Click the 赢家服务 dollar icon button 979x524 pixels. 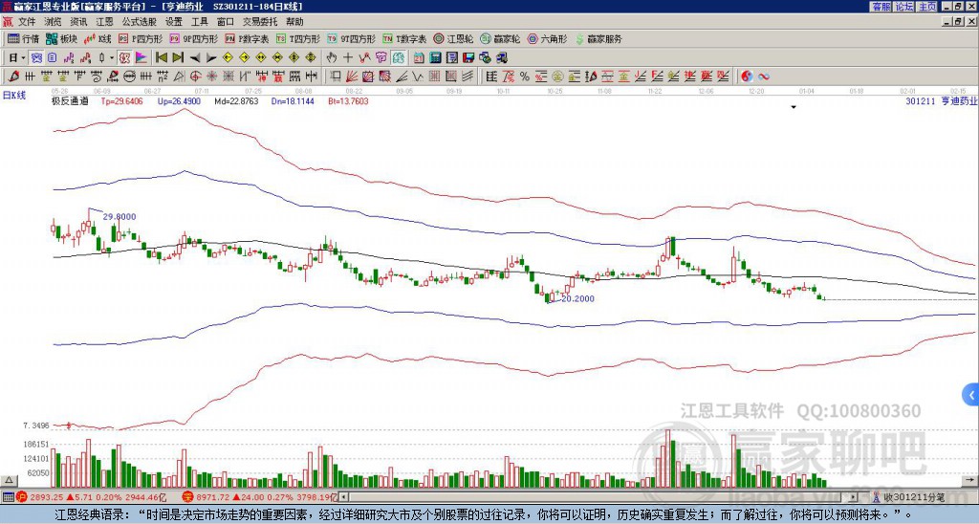(598, 38)
